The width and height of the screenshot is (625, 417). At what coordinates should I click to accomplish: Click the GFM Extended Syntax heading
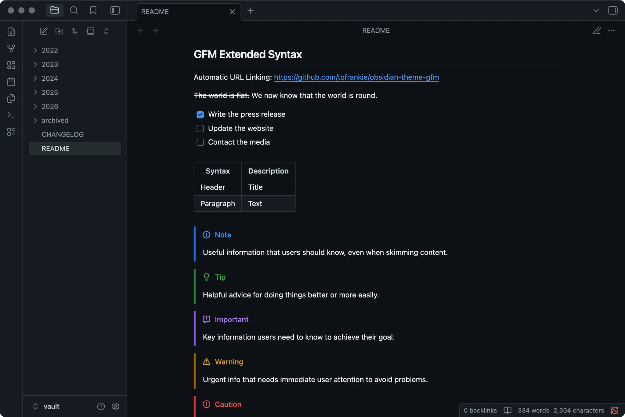(248, 54)
